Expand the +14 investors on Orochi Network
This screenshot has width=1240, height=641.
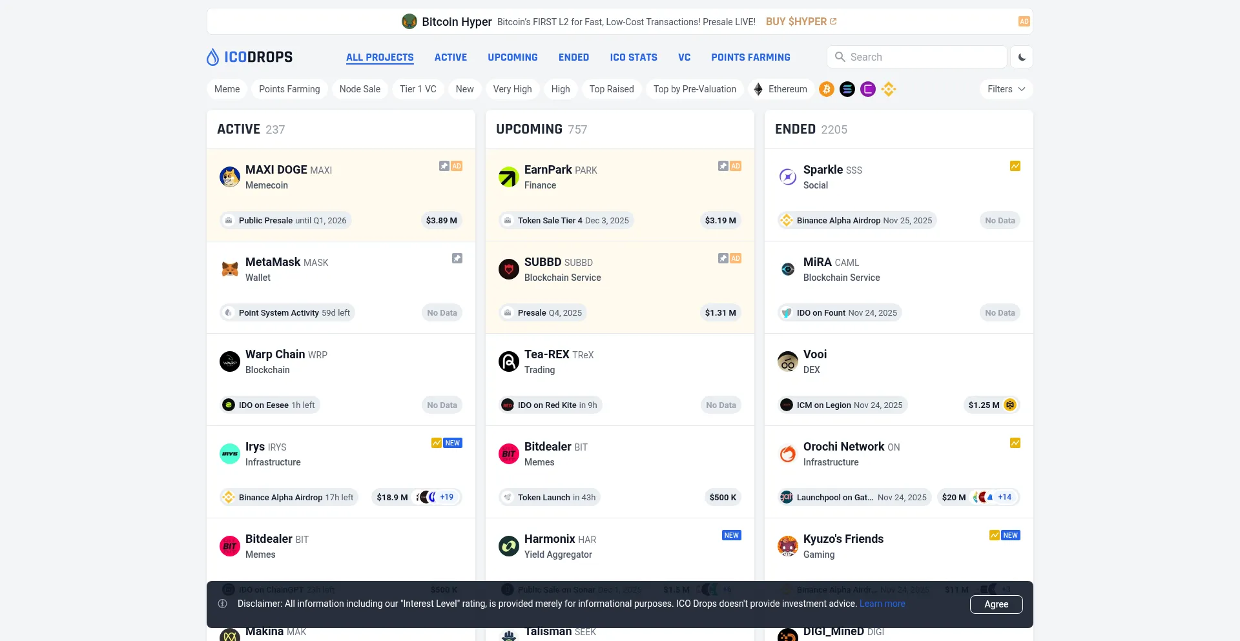[1004, 497]
